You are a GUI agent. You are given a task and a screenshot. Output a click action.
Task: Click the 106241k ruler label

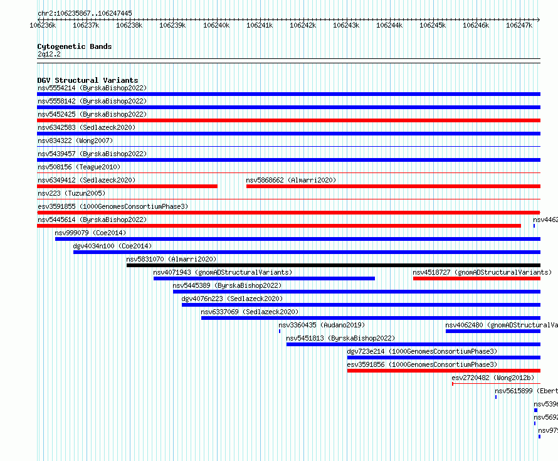(260, 25)
